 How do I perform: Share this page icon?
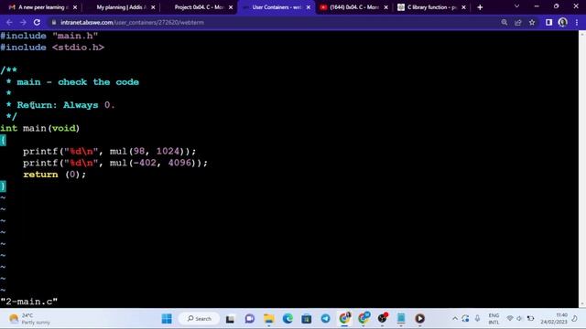pyautogui.click(x=518, y=22)
